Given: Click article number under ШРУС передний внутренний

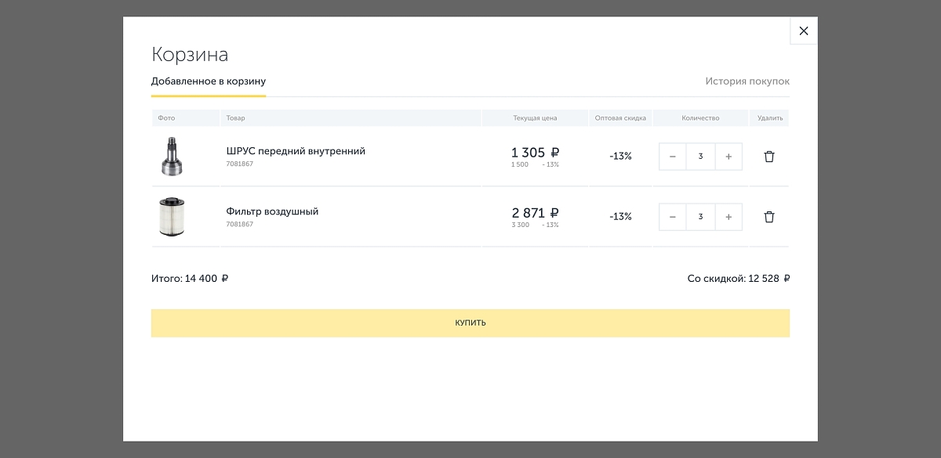Looking at the screenshot, I should (239, 164).
